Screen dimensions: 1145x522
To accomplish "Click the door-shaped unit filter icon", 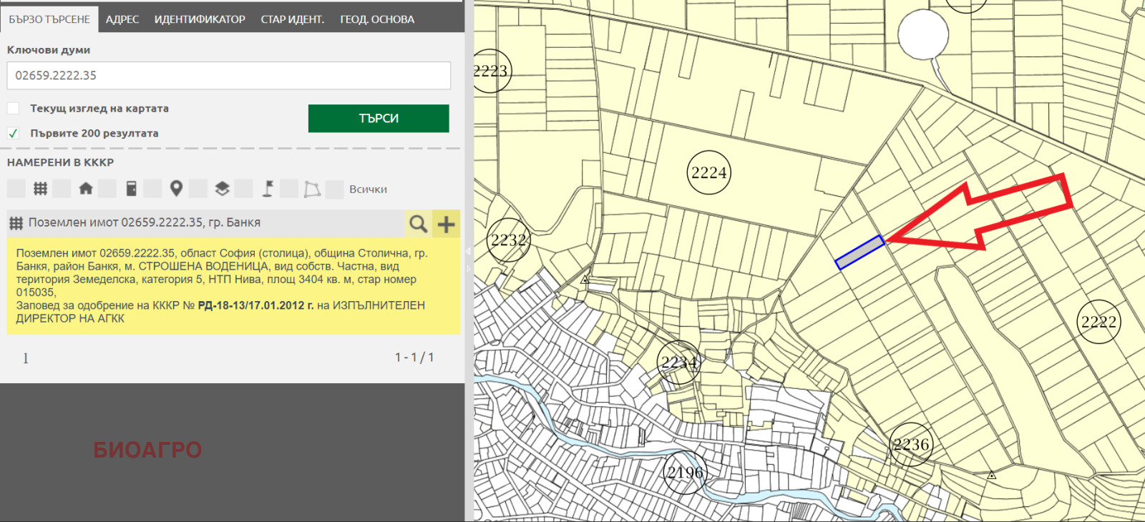I will click(131, 189).
